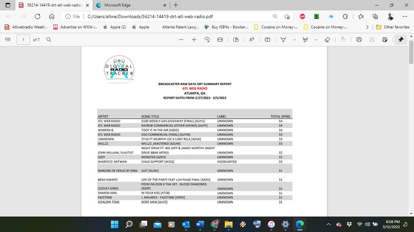Zoom in the PDF with plus button
Image resolution: width=414 pixels, height=232 pixels.
(x=194, y=40)
